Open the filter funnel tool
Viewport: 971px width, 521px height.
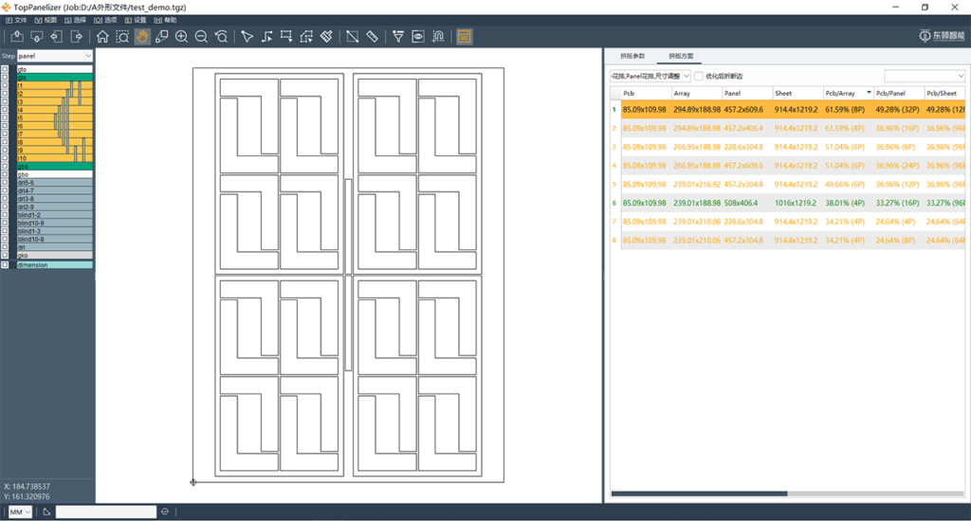398,37
